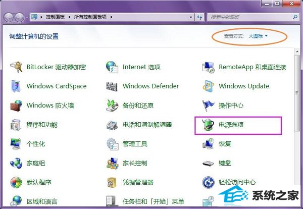Open the 恢复 link

point(225,144)
